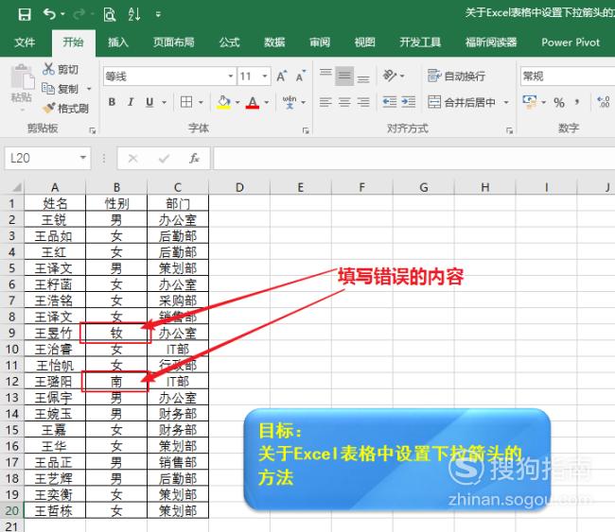615x532 pixels.
Task: Click the fx Insert Function icon
Action: pos(194,158)
